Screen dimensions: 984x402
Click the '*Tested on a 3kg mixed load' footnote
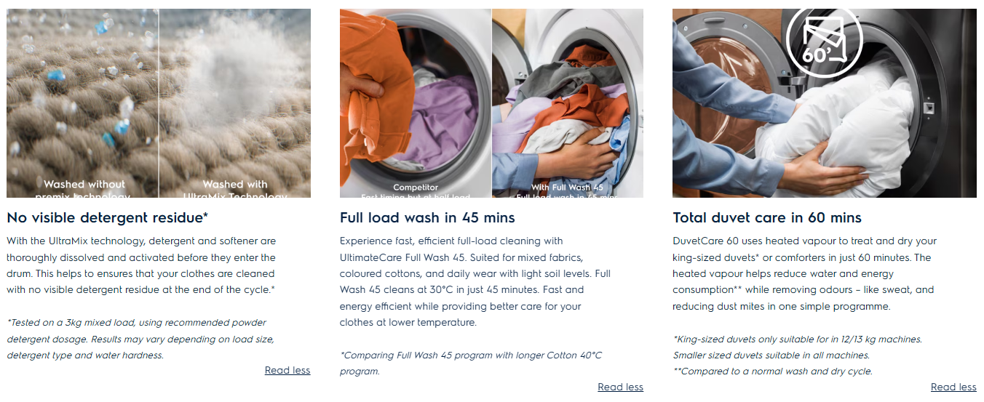click(140, 339)
